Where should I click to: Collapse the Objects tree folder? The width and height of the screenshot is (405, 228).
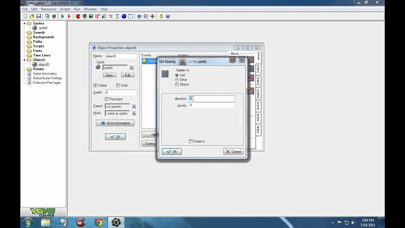(24, 60)
